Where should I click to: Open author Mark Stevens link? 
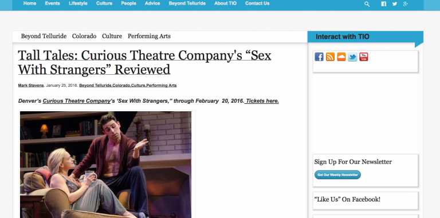tap(31, 85)
